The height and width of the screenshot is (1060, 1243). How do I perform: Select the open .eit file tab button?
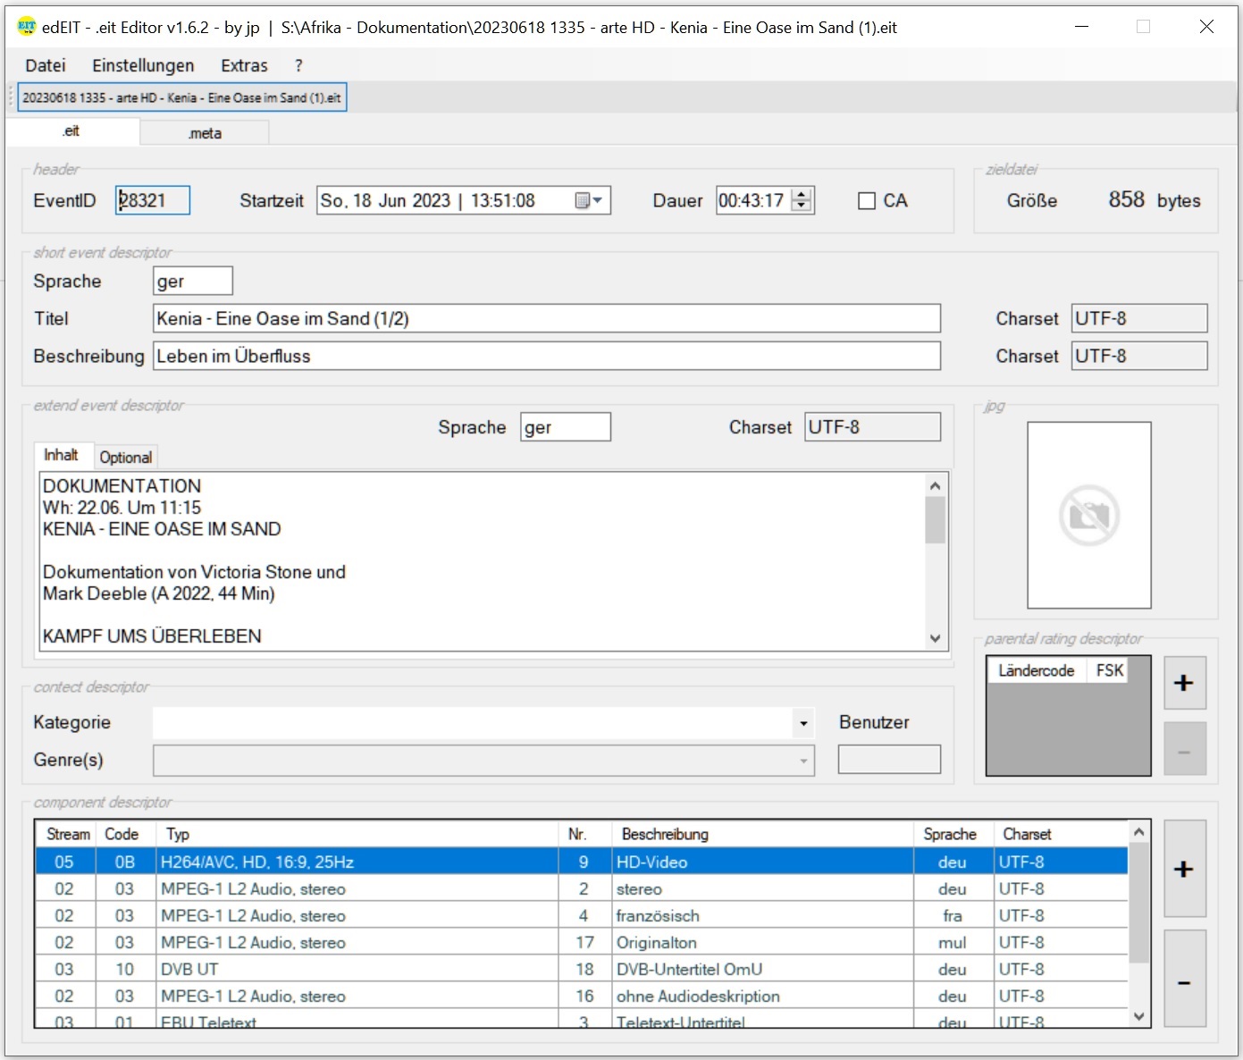pos(181,97)
